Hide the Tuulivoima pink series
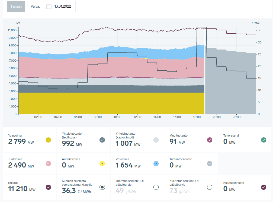This screenshot has width=273, height=202. pyautogui.click(x=48, y=163)
